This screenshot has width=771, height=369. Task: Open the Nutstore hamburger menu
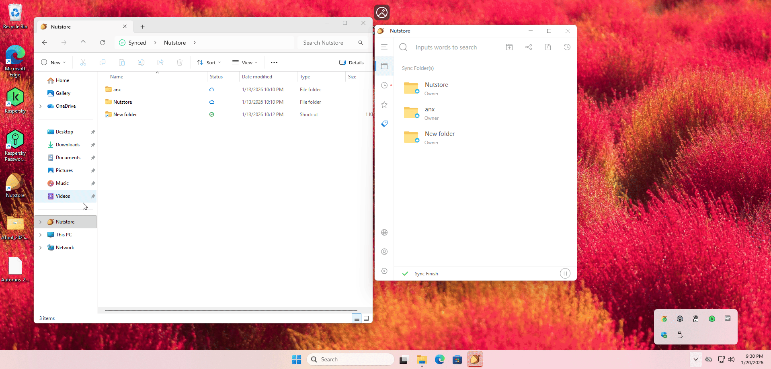point(384,47)
